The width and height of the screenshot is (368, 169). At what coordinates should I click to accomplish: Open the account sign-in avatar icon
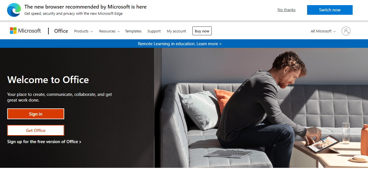[x=346, y=31]
